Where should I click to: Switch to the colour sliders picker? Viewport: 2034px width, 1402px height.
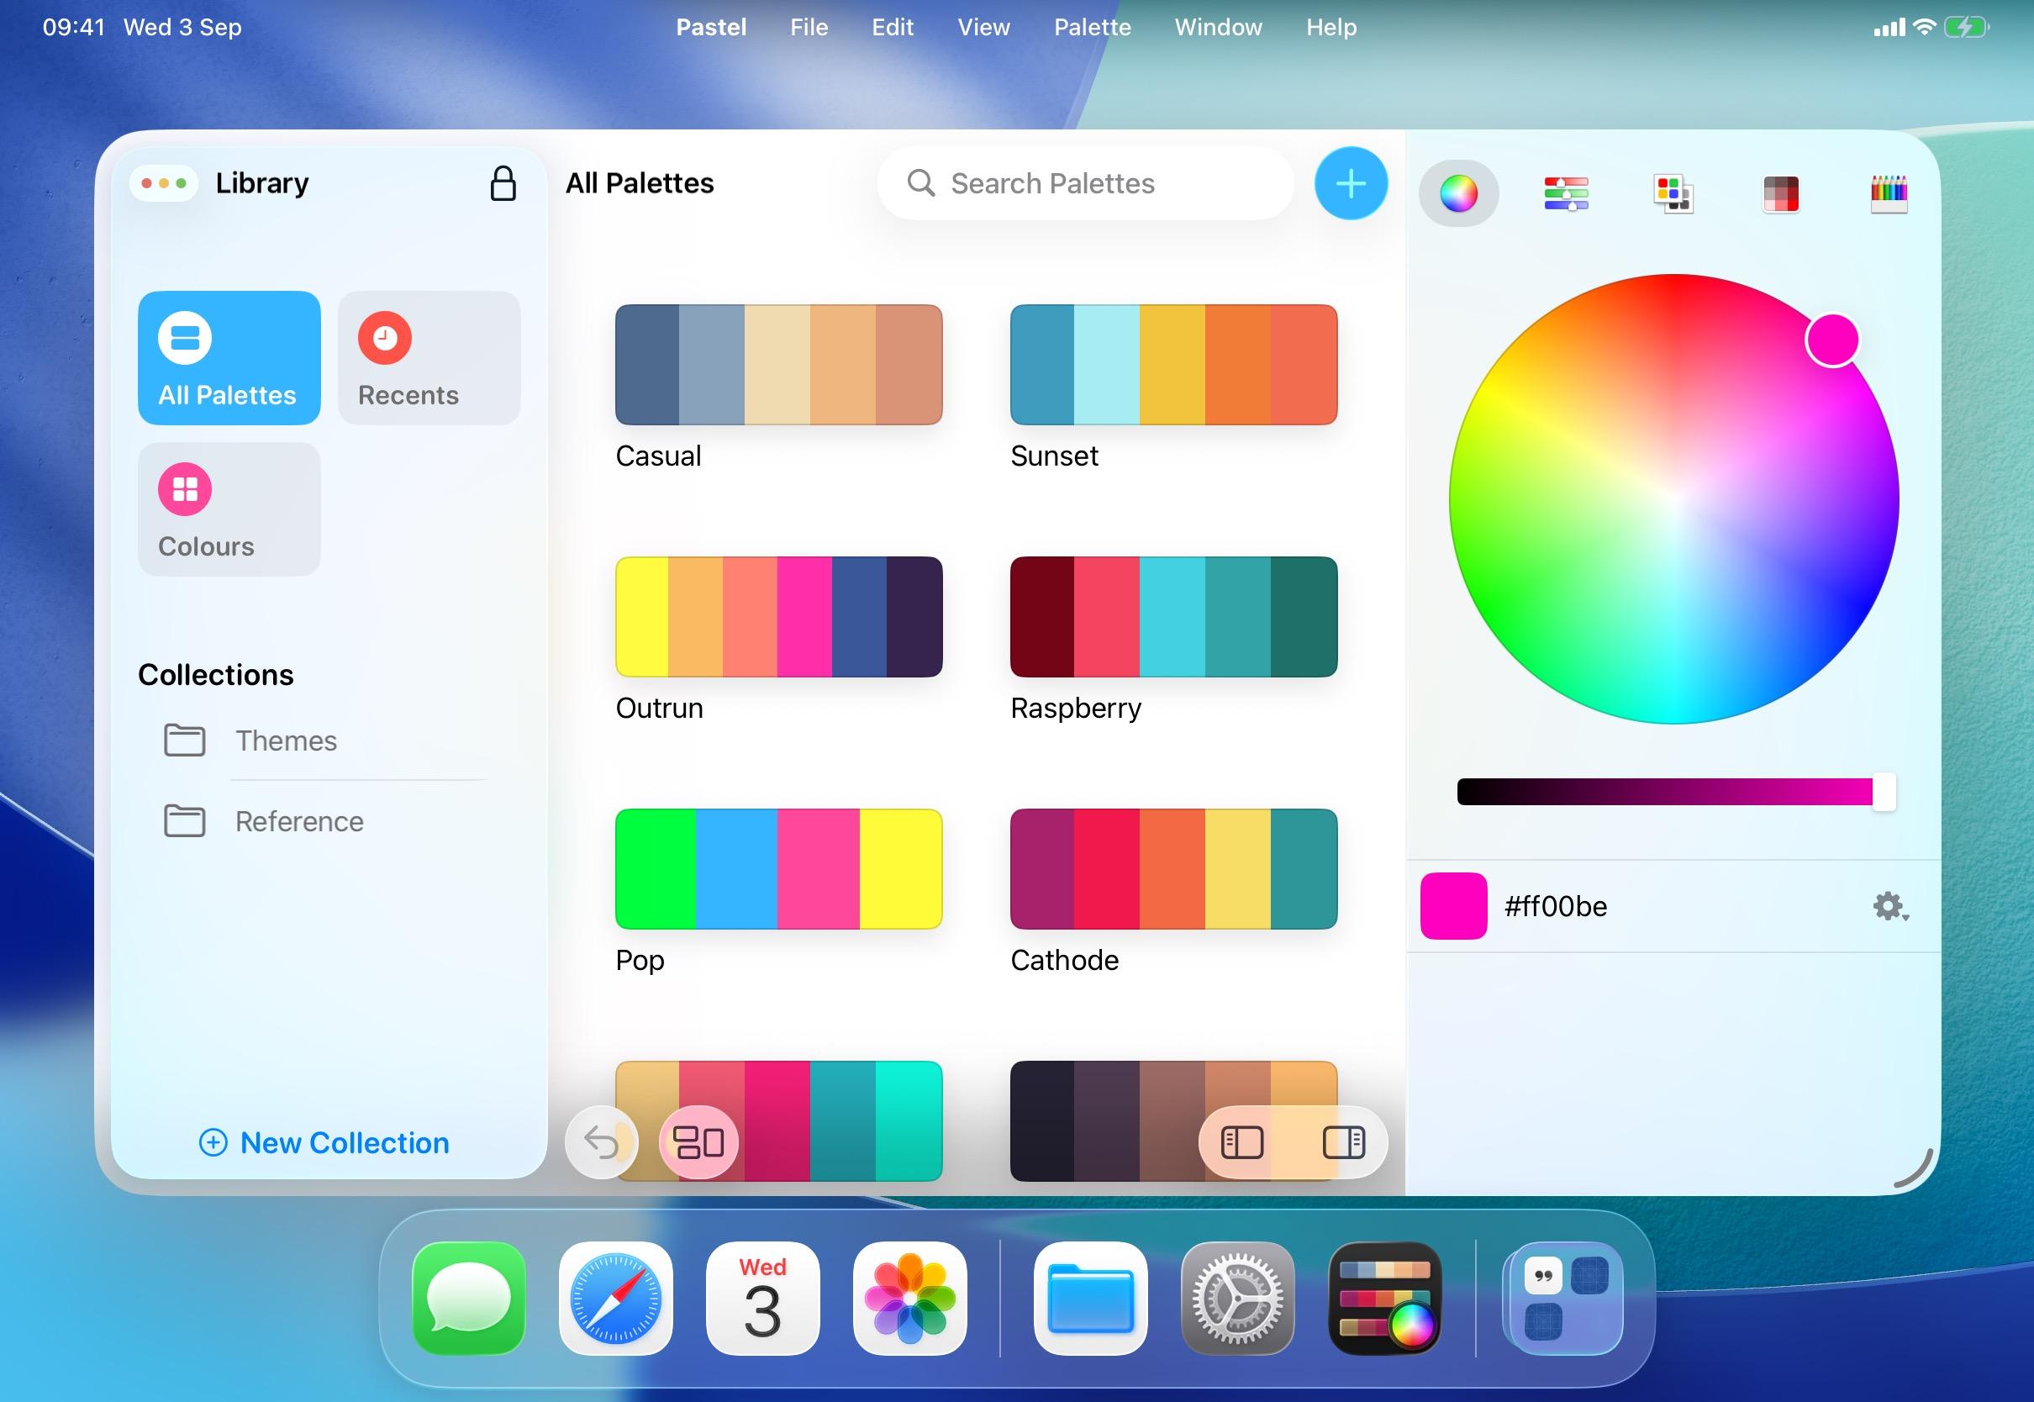[x=1566, y=193]
